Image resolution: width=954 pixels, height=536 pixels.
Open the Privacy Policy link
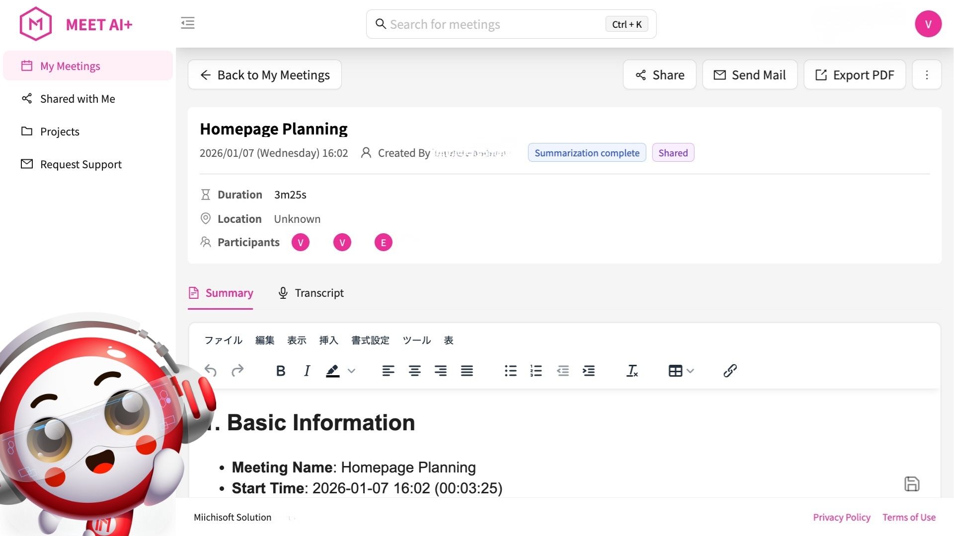[x=842, y=517]
